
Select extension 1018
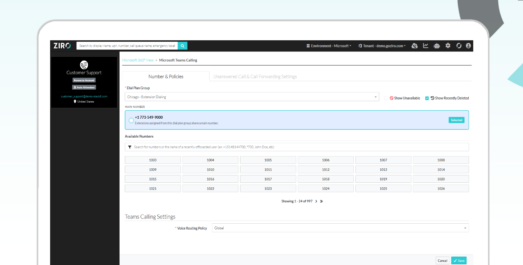326,179
